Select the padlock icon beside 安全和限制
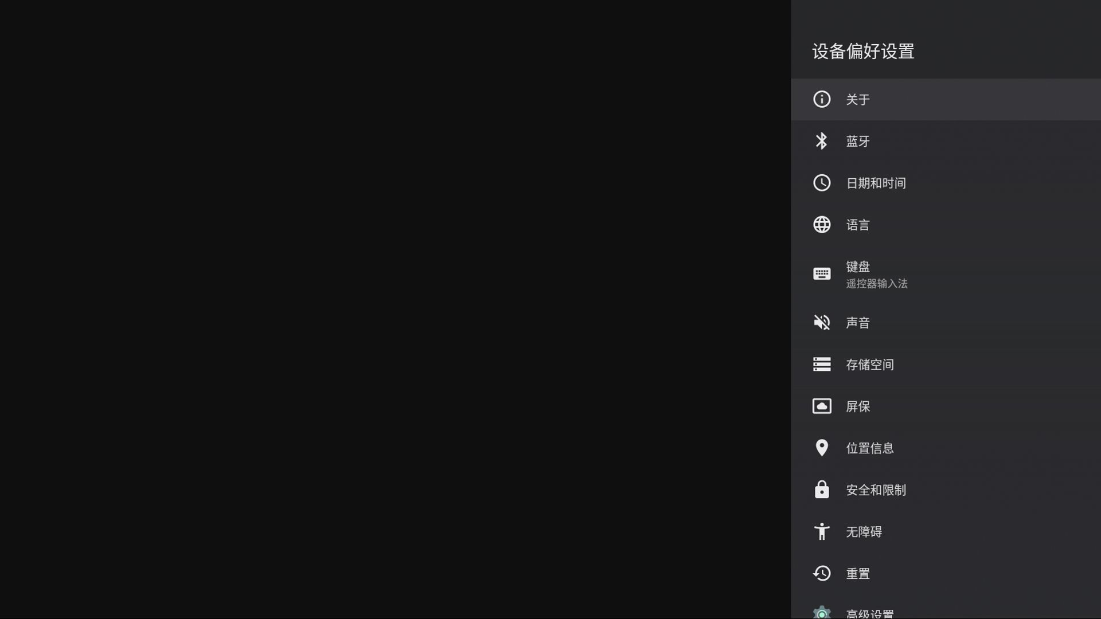Image resolution: width=1101 pixels, height=619 pixels. point(822,489)
